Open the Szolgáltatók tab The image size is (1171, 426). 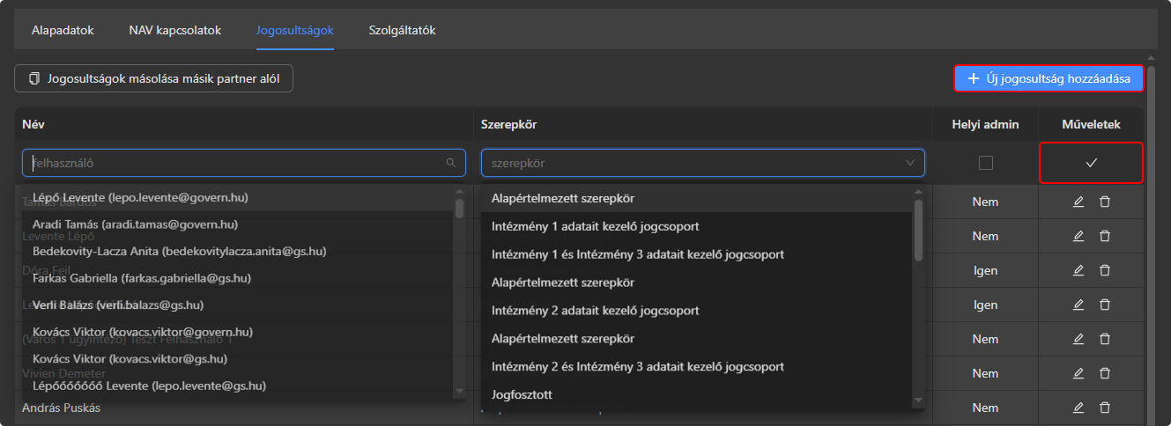coord(402,31)
